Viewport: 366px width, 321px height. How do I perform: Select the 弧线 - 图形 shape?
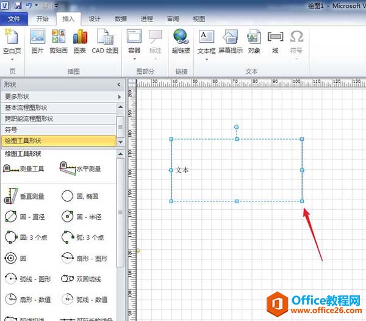[x=28, y=279]
